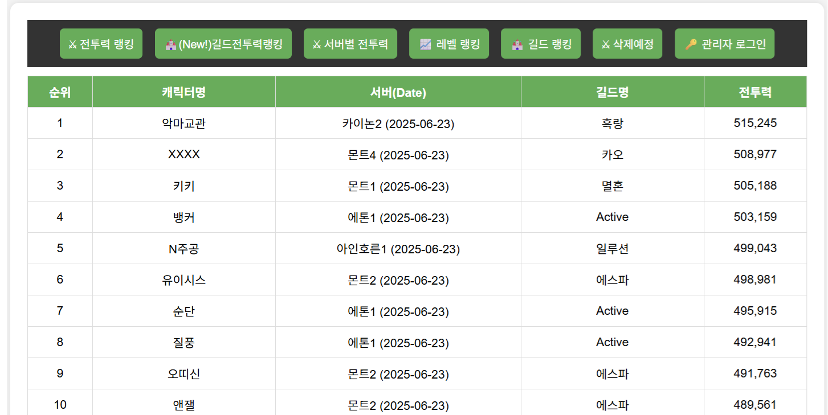Select character name 유이시스
828x415 pixels.
pos(183,280)
